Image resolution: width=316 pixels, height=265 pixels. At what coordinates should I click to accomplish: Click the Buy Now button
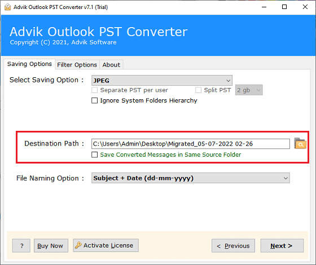(51, 245)
